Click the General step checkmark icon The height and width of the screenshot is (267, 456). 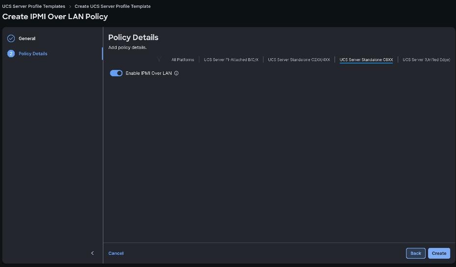[11, 38]
